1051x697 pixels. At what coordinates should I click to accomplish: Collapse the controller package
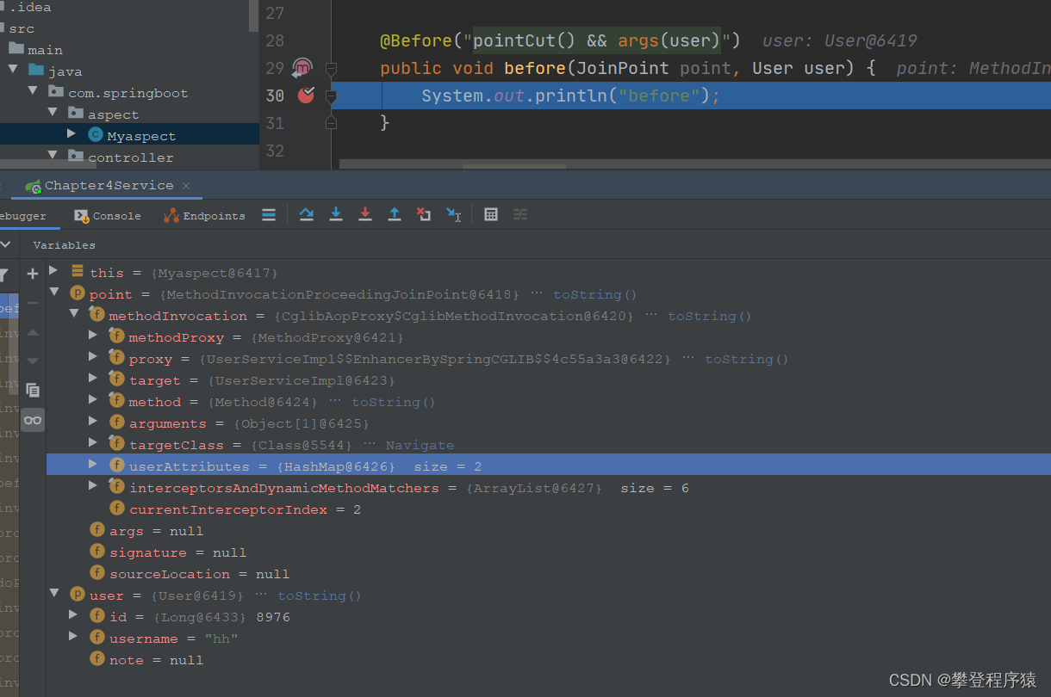53,156
